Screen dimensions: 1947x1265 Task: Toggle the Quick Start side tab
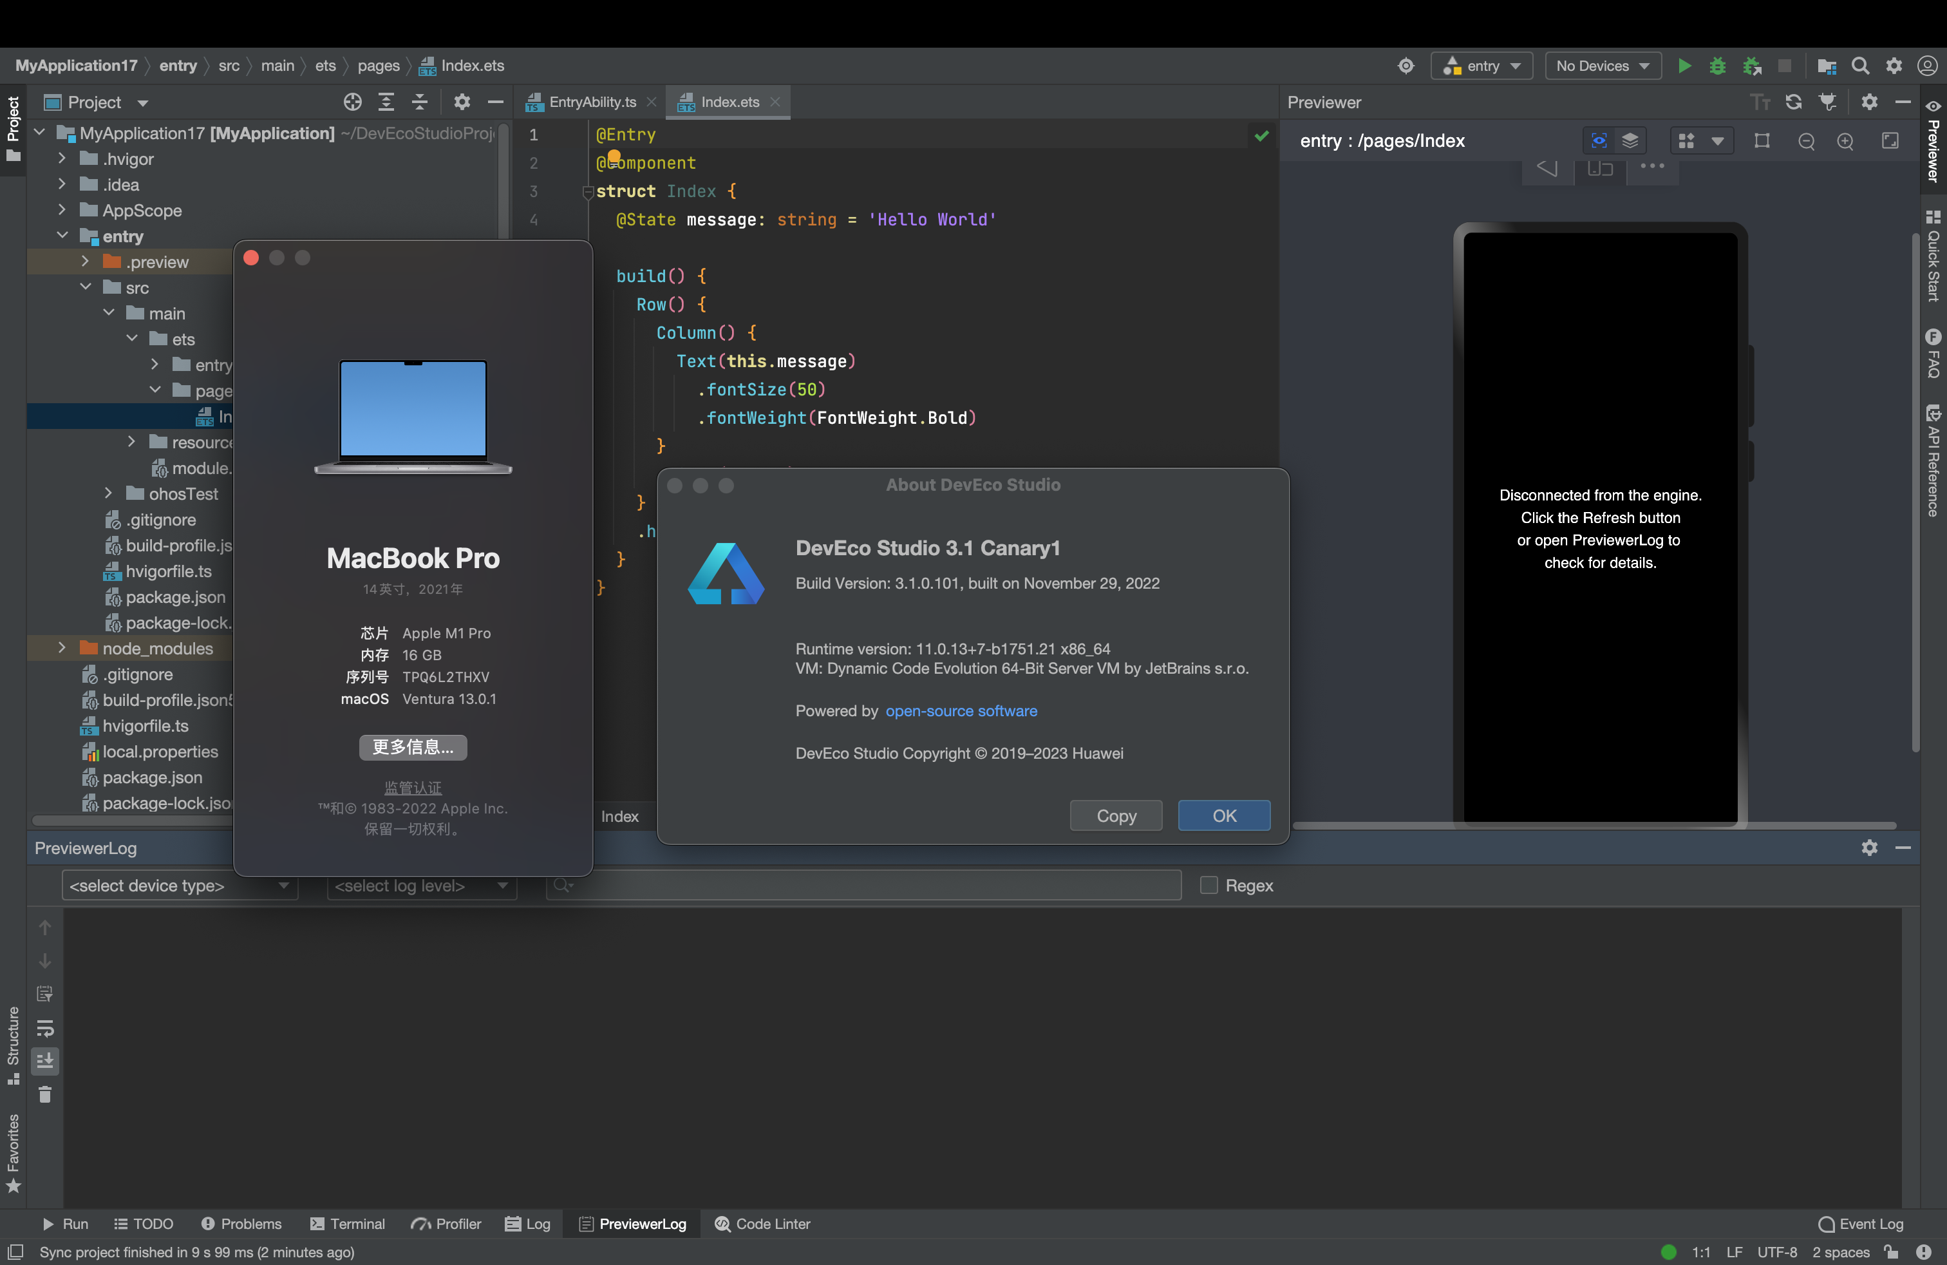(1932, 256)
